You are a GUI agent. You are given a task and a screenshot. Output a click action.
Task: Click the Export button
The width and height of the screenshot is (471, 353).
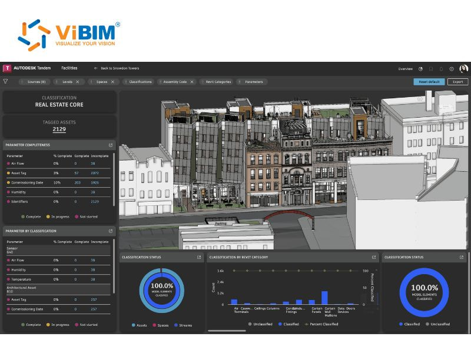pos(460,82)
